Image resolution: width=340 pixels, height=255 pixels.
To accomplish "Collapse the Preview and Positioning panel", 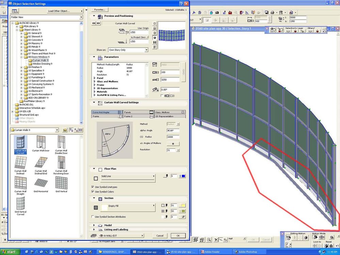I will pyautogui.click(x=94, y=16).
